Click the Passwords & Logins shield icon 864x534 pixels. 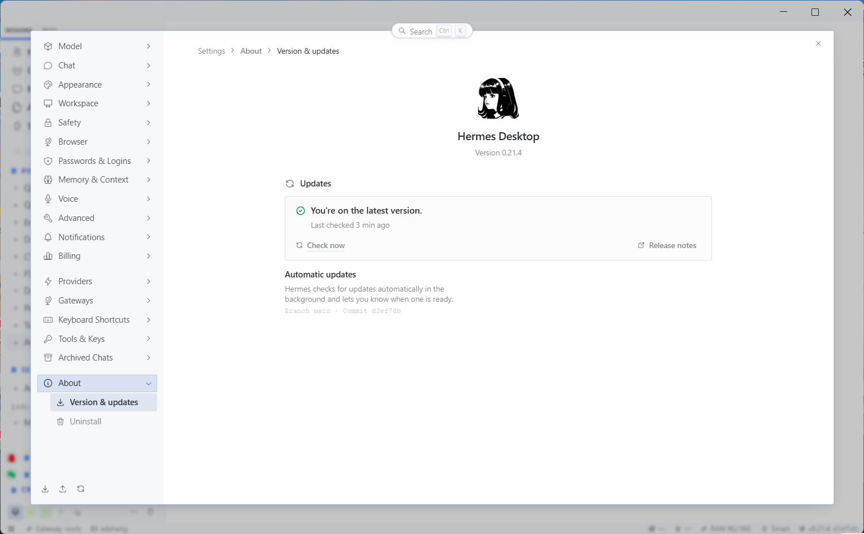click(x=48, y=161)
